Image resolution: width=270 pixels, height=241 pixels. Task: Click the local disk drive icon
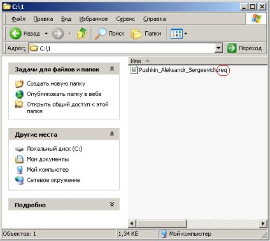tap(19, 149)
